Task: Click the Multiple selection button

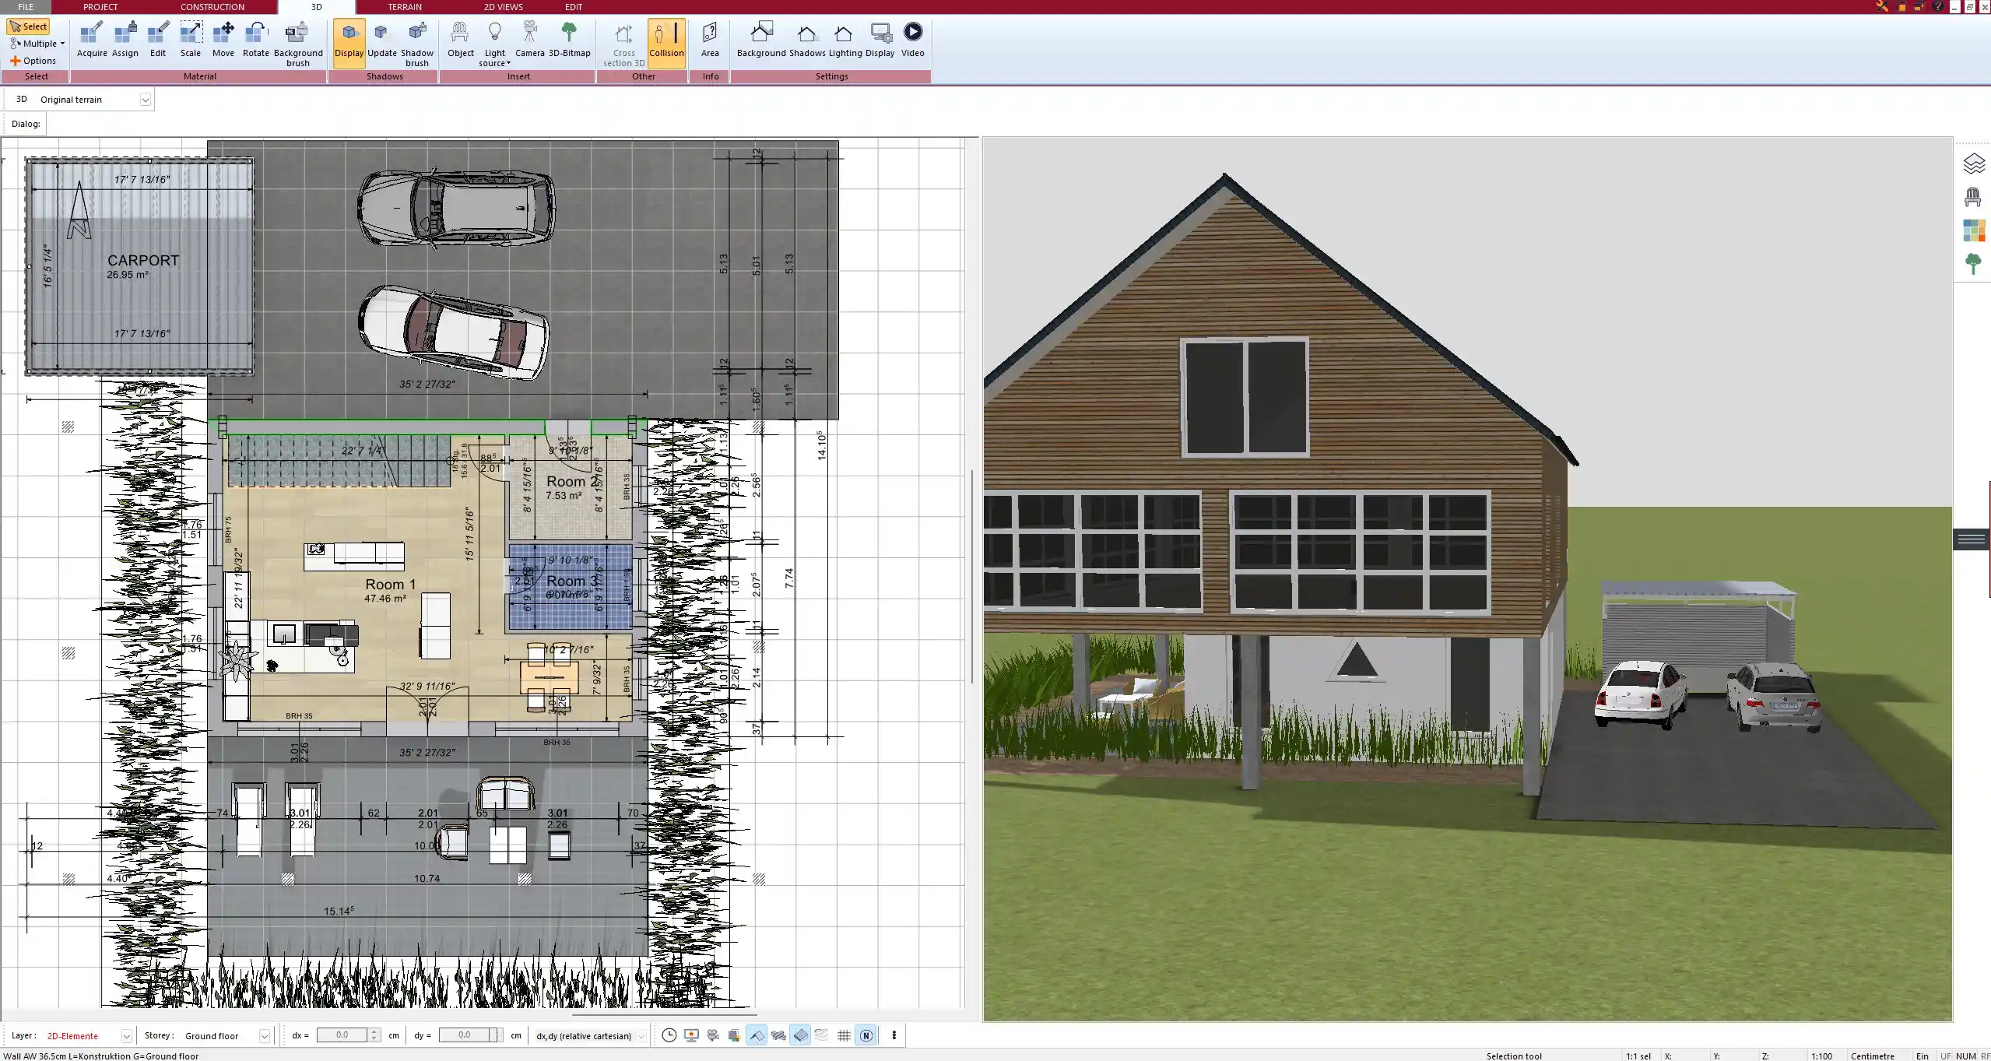Action: (37, 44)
